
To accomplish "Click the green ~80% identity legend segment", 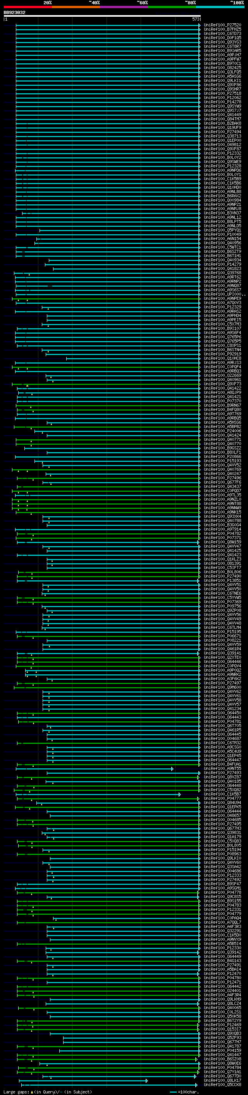I will [172, 7].
